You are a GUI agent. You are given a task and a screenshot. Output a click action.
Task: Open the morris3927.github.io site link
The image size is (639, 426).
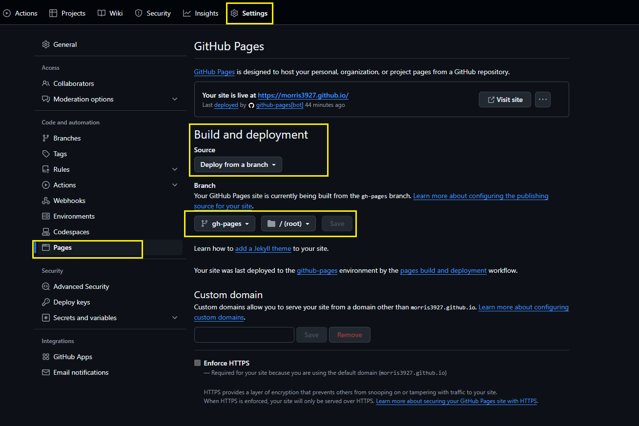pos(303,96)
